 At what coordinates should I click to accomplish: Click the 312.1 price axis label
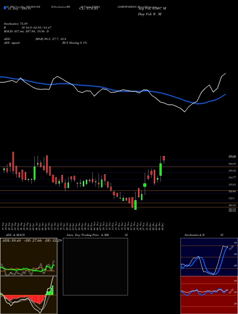[231, 198]
